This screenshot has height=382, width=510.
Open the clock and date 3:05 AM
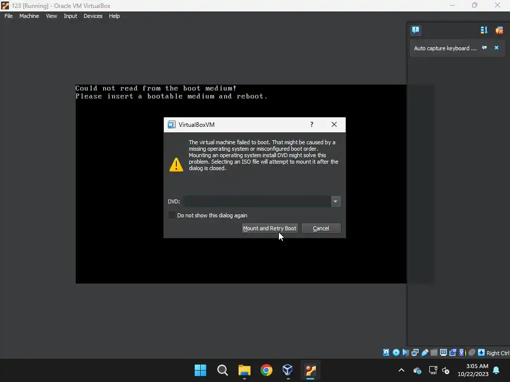[473, 370]
